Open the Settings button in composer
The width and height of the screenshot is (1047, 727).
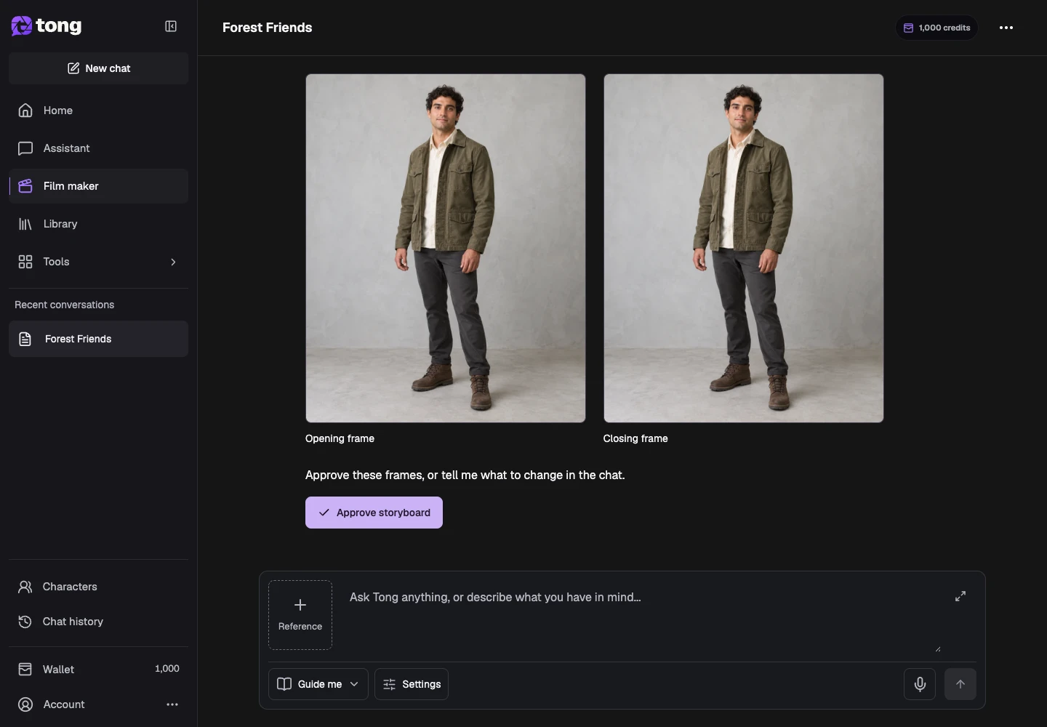point(412,684)
